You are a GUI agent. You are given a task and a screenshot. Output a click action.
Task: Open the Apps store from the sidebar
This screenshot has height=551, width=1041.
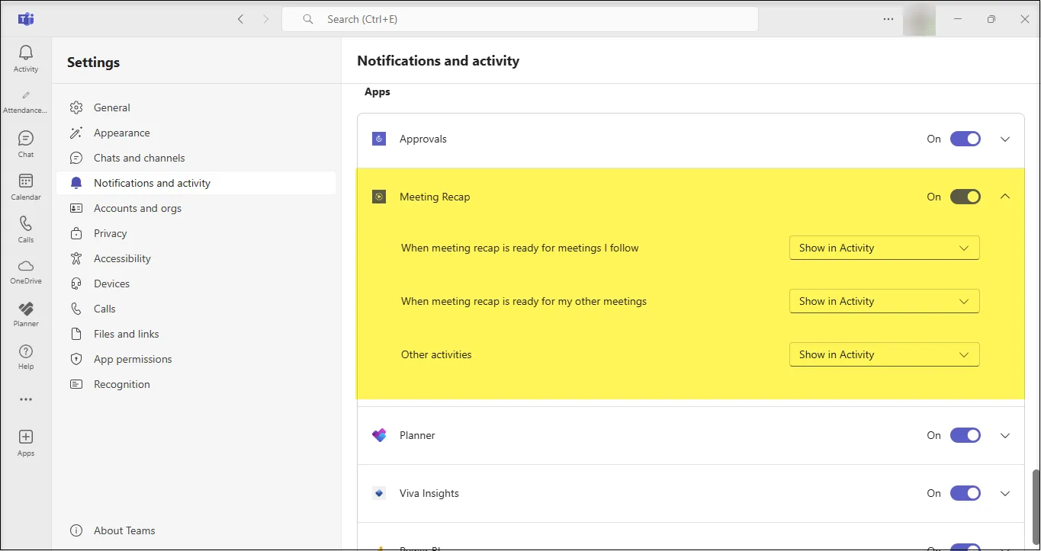(x=26, y=443)
